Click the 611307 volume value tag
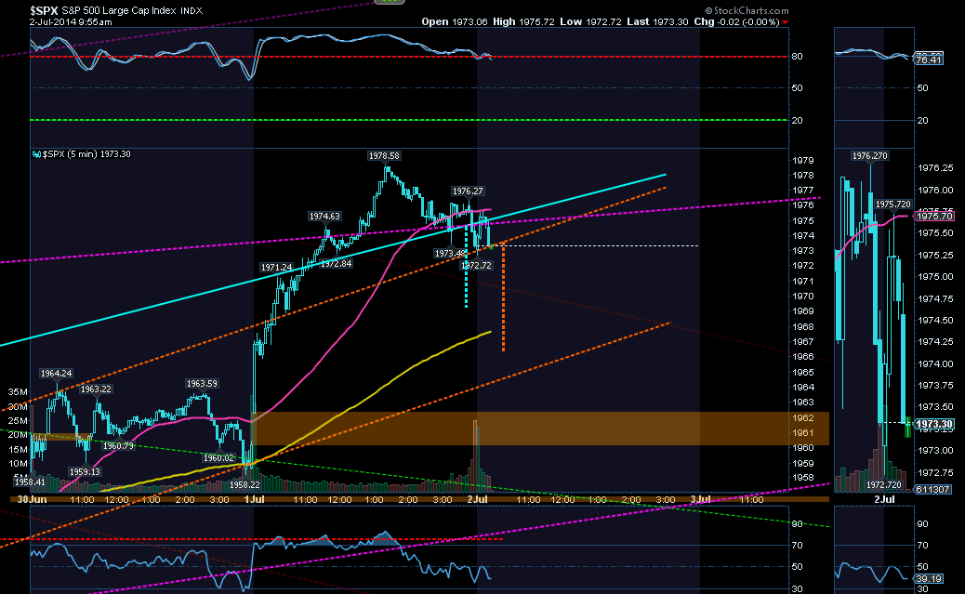Screen dimensions: 965x594 point(932,489)
